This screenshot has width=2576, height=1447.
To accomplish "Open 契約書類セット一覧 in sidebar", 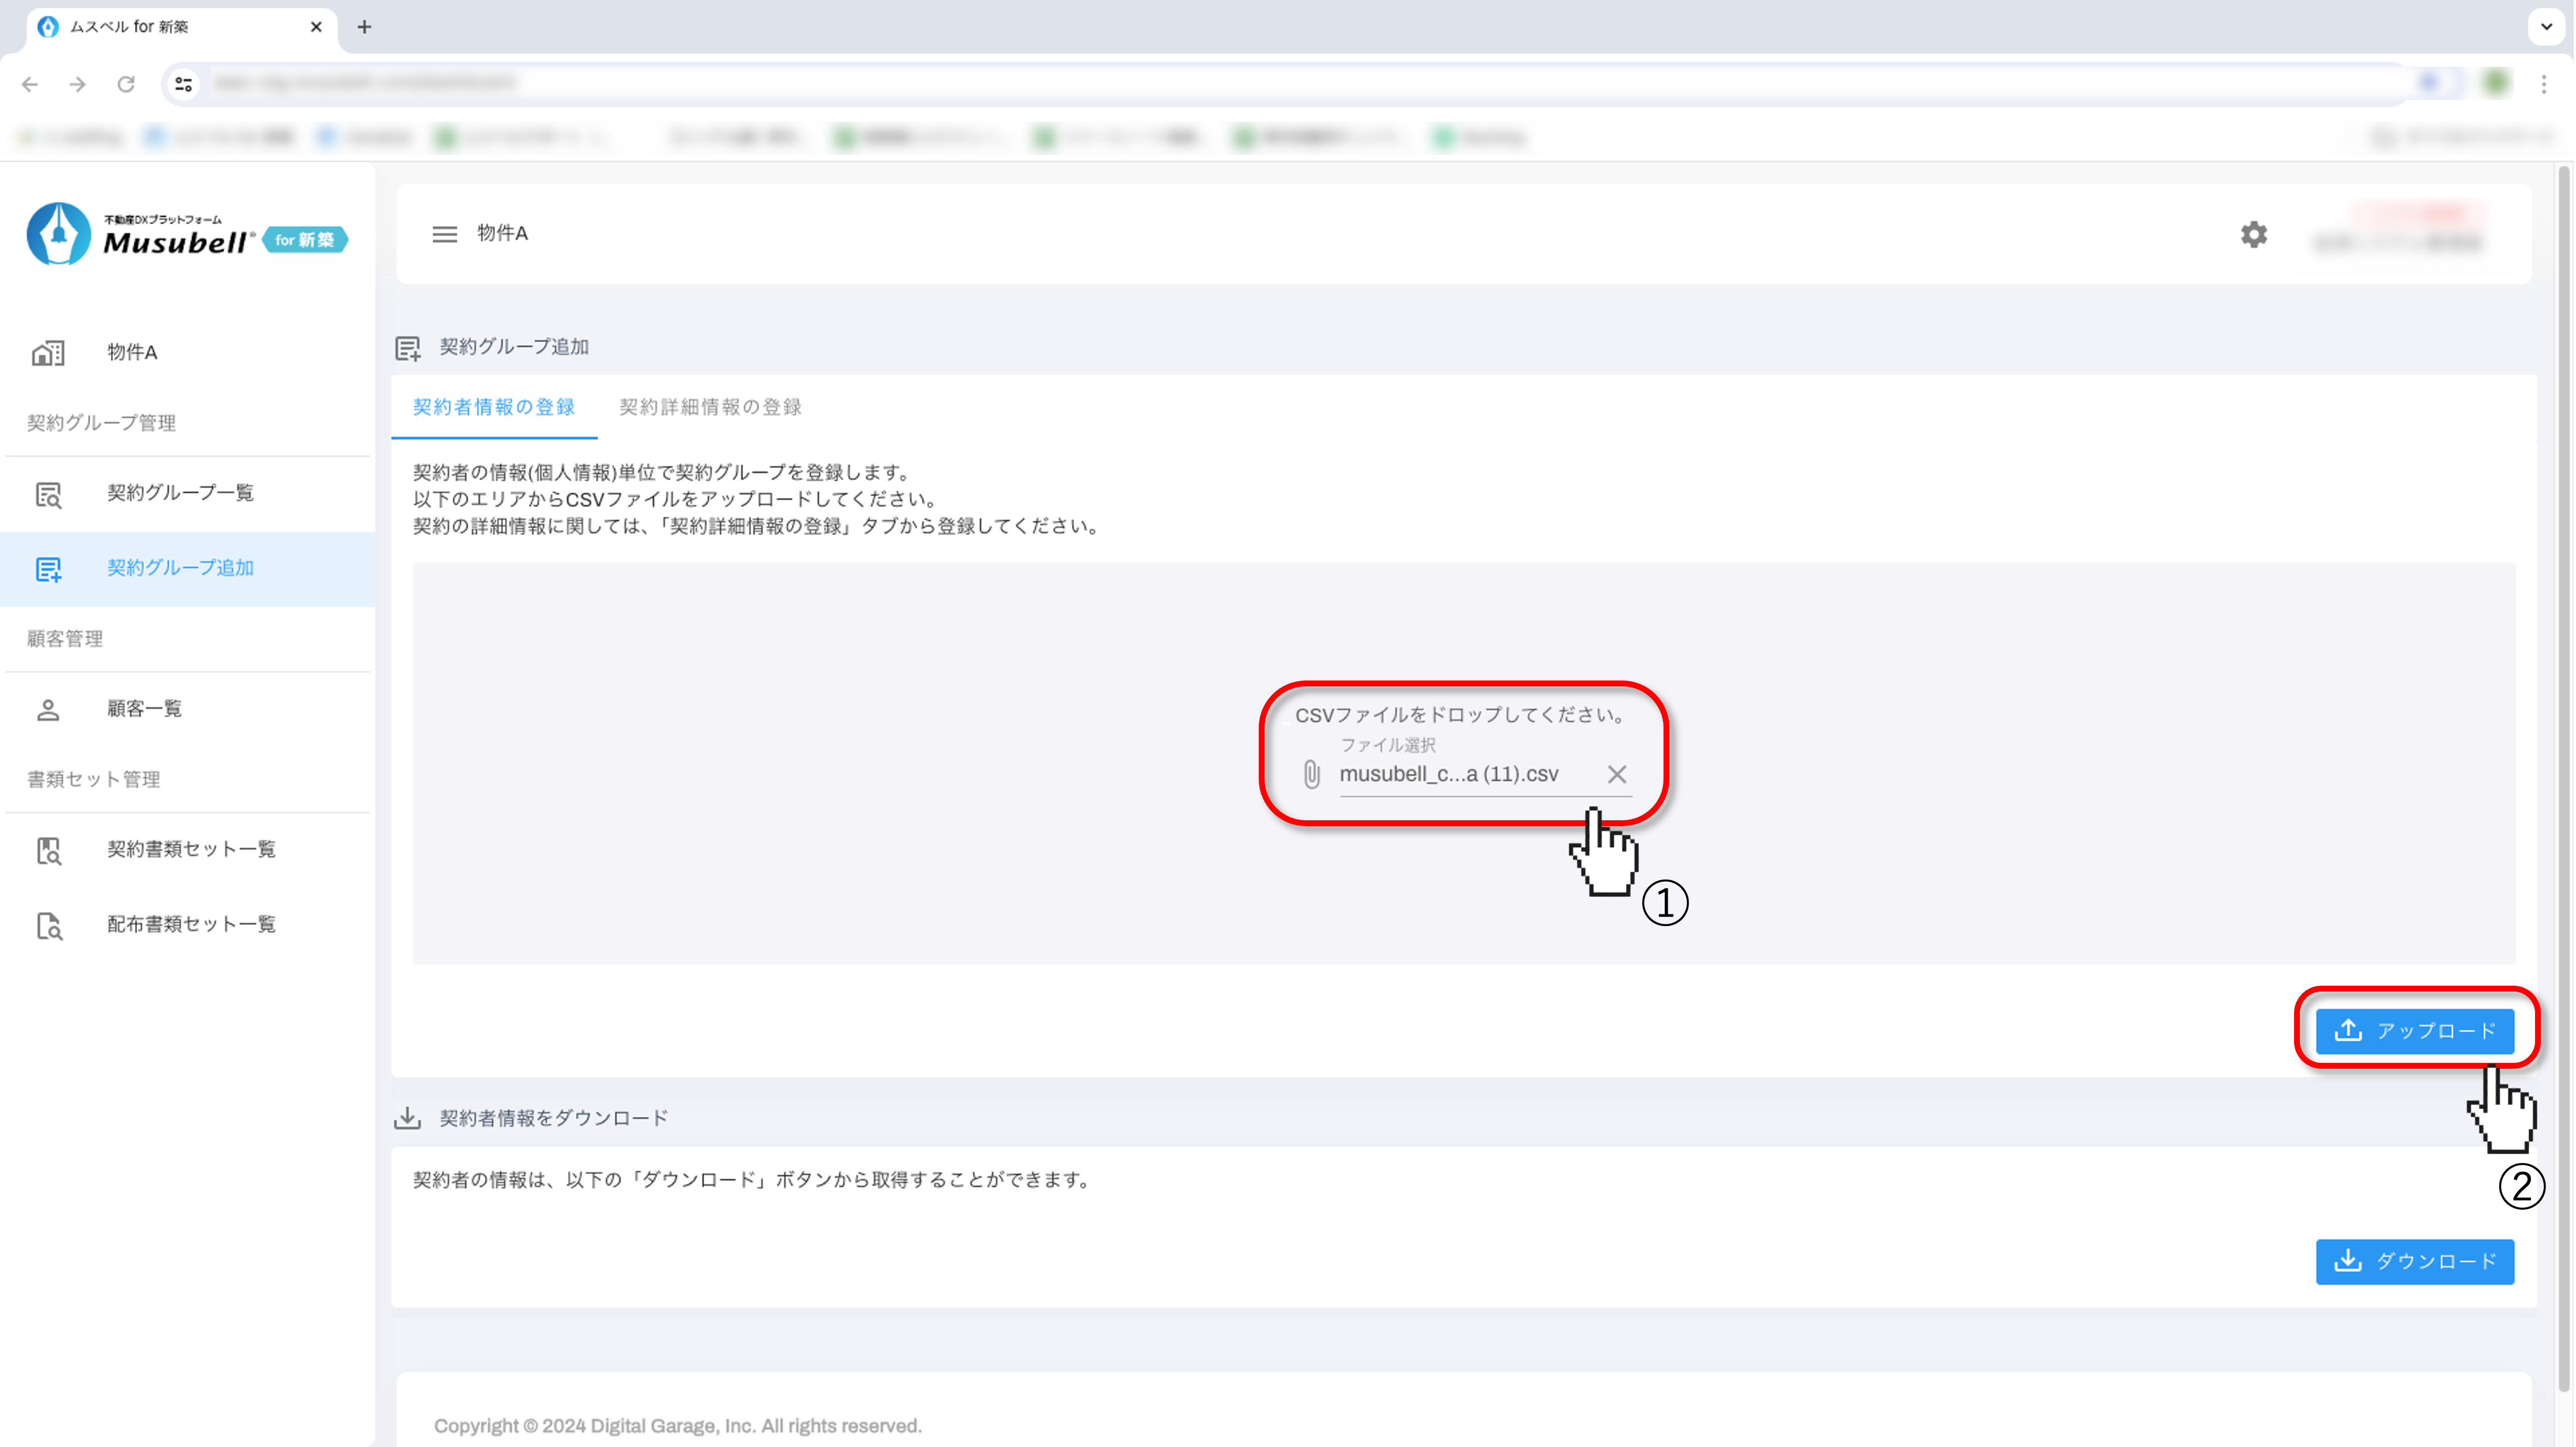I will [x=190, y=849].
